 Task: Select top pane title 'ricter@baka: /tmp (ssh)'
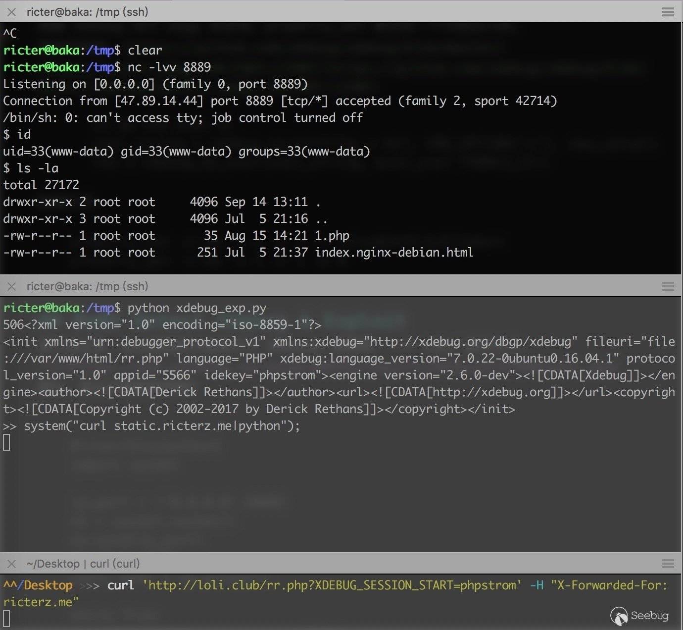coord(87,12)
